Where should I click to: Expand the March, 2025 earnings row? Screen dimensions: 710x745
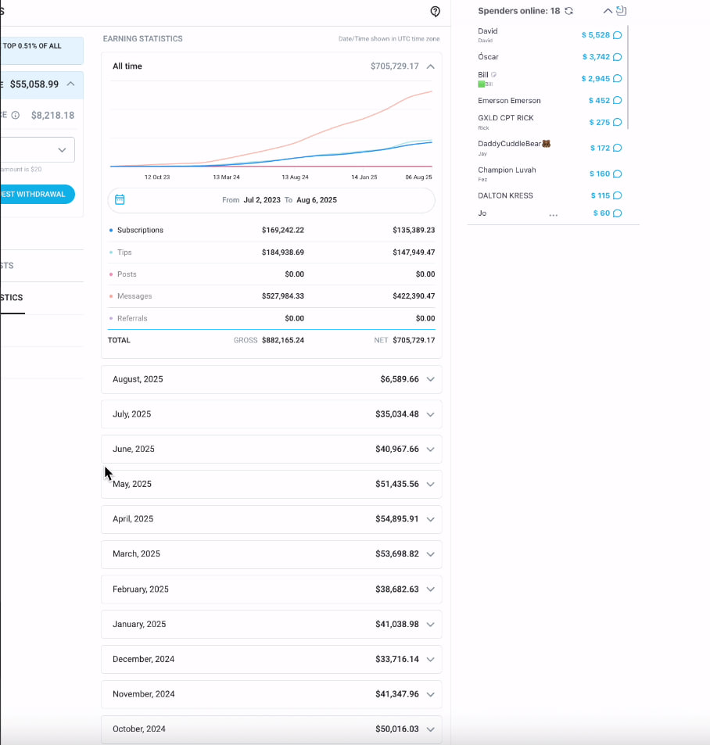coord(430,554)
